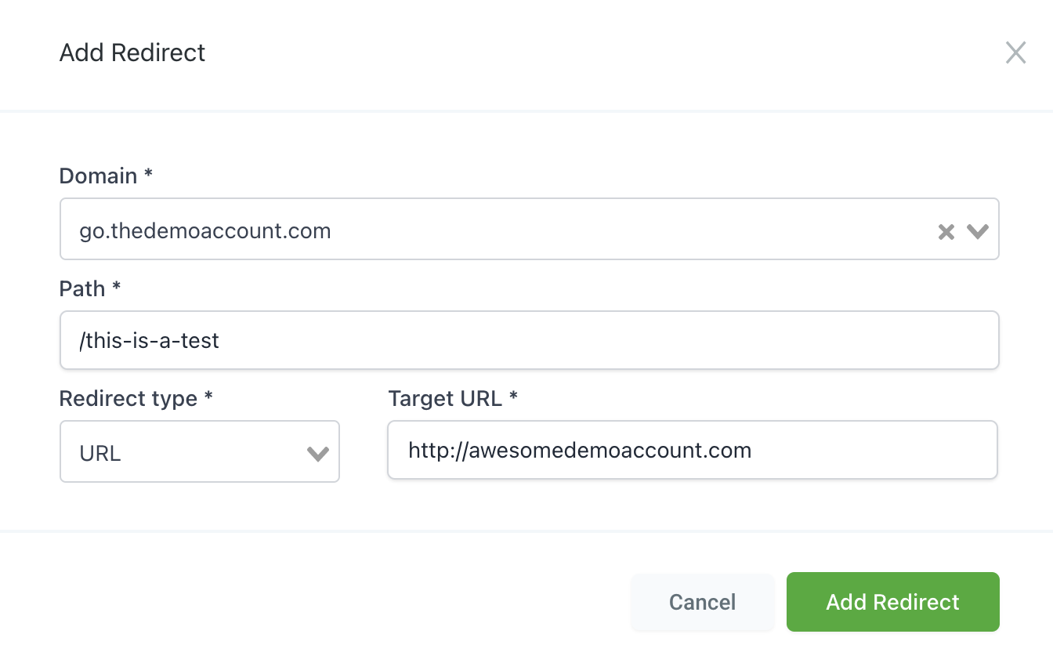Clear the selected domain with the x icon
This screenshot has height=663, width=1053.
[946, 231]
